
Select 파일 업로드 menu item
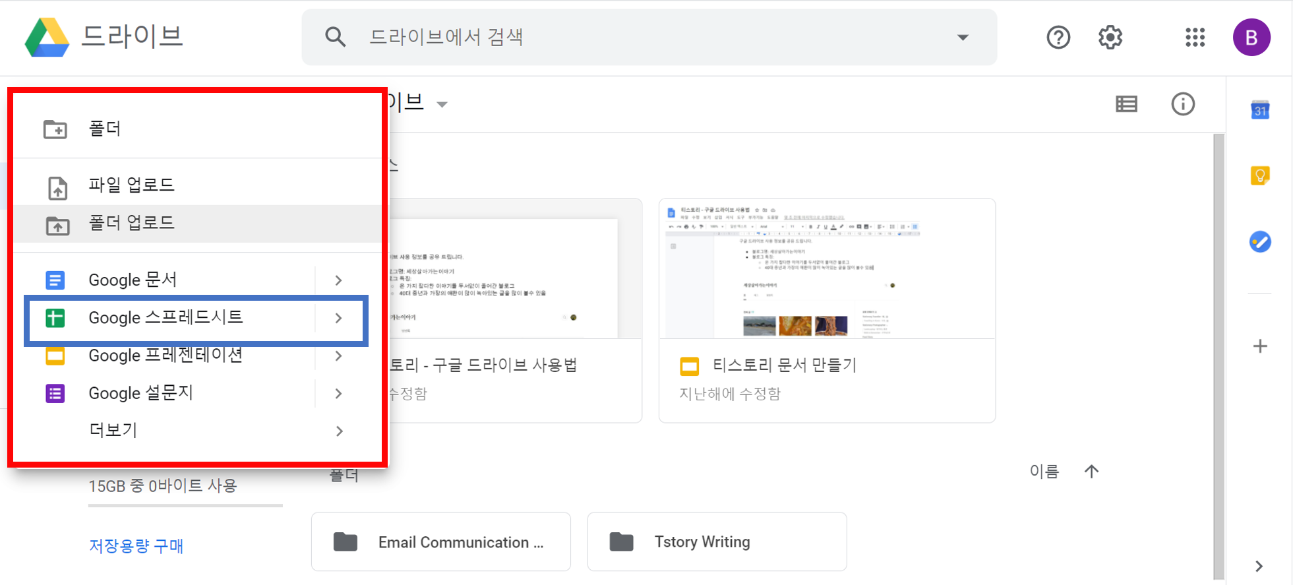pos(198,185)
